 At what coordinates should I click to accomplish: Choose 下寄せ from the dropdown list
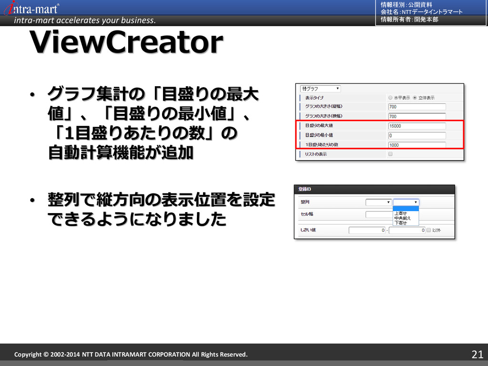[x=400, y=223]
